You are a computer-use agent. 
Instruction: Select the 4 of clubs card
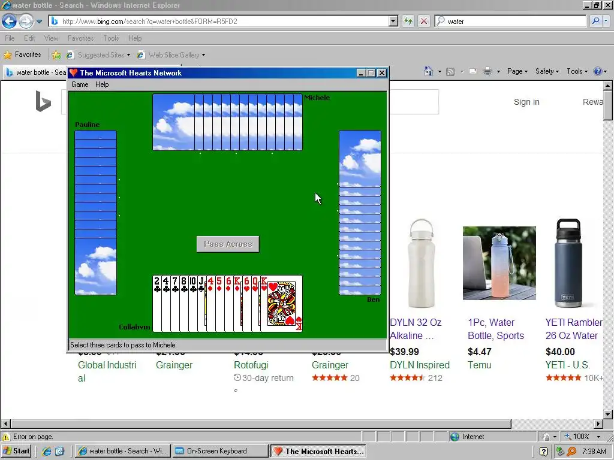click(x=166, y=304)
